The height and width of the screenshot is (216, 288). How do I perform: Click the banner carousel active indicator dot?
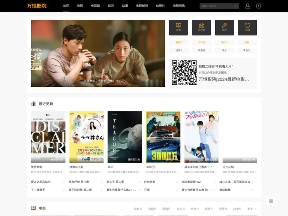click(98, 84)
